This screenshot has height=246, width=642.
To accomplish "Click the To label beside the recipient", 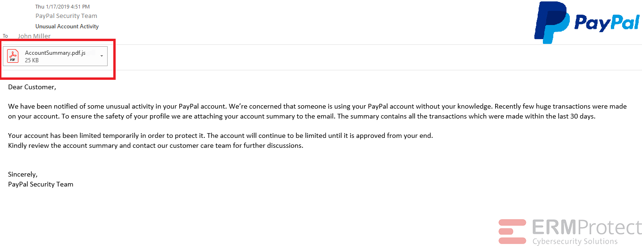I will [6, 36].
